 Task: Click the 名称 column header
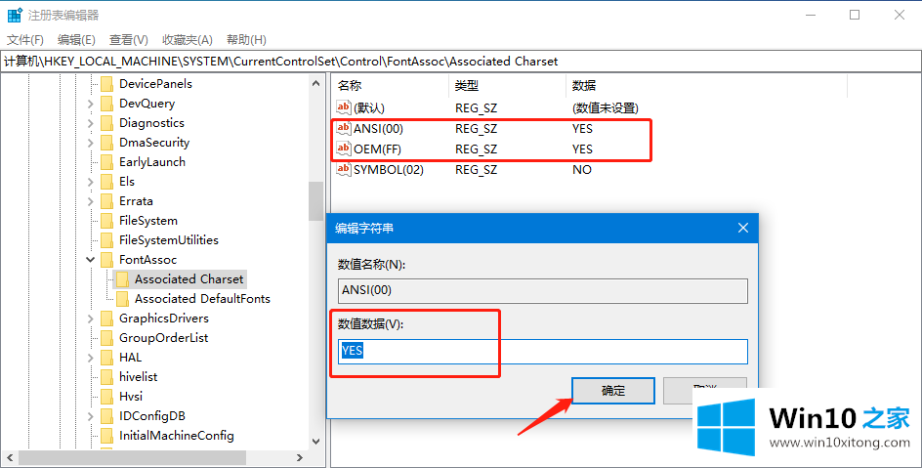pyautogui.click(x=350, y=86)
